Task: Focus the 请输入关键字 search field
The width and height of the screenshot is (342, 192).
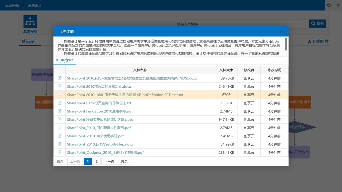Action: pos(241,24)
